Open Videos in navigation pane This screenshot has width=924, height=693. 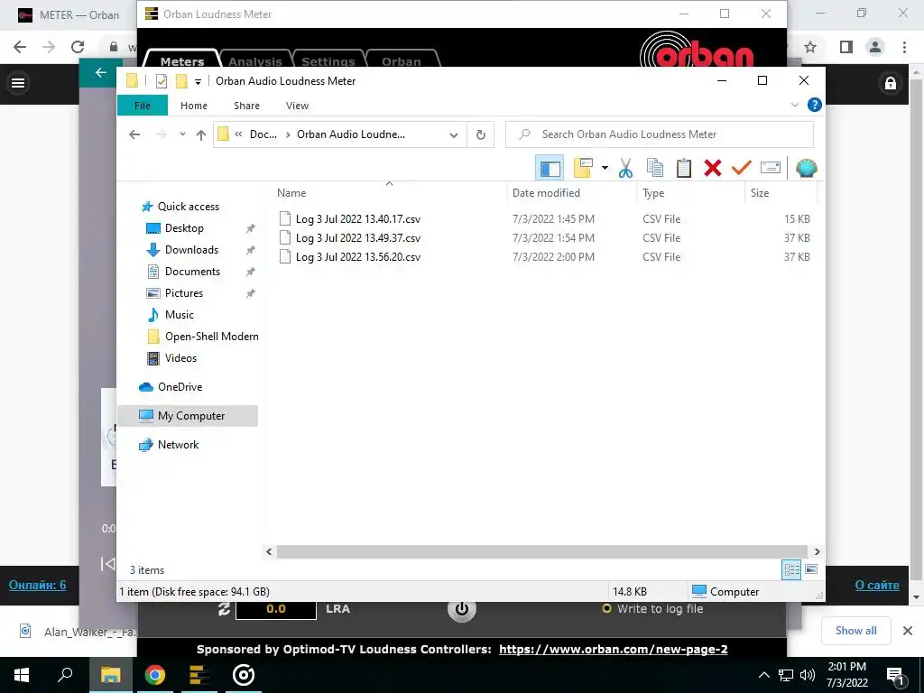(x=180, y=358)
